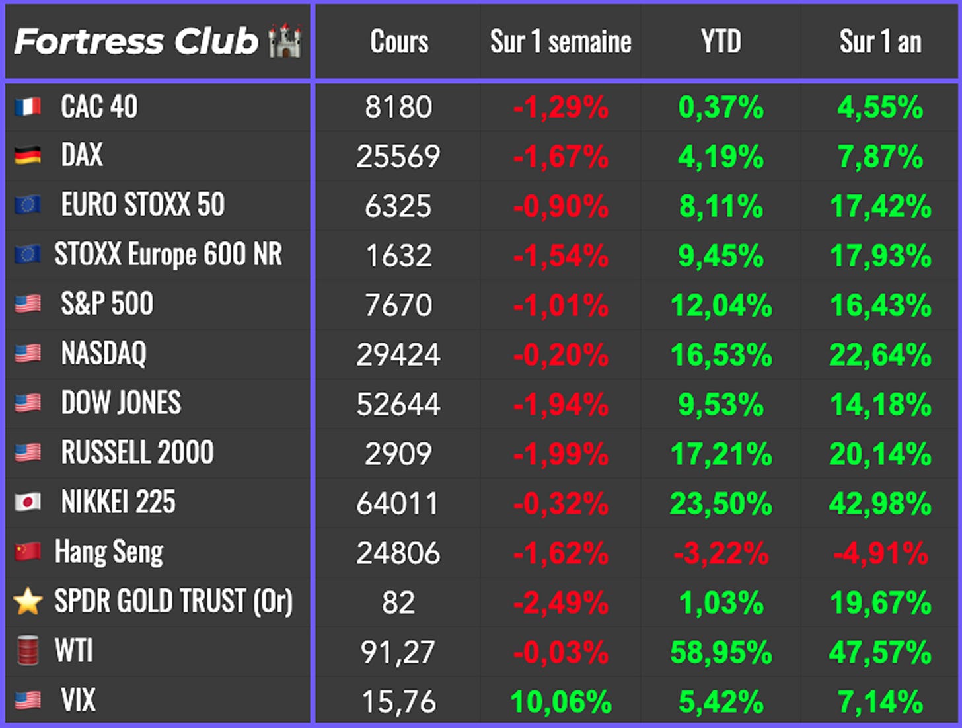Click the Fortress Club title

pos(136,42)
